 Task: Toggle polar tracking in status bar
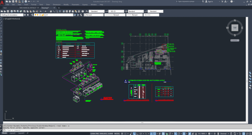(140, 133)
